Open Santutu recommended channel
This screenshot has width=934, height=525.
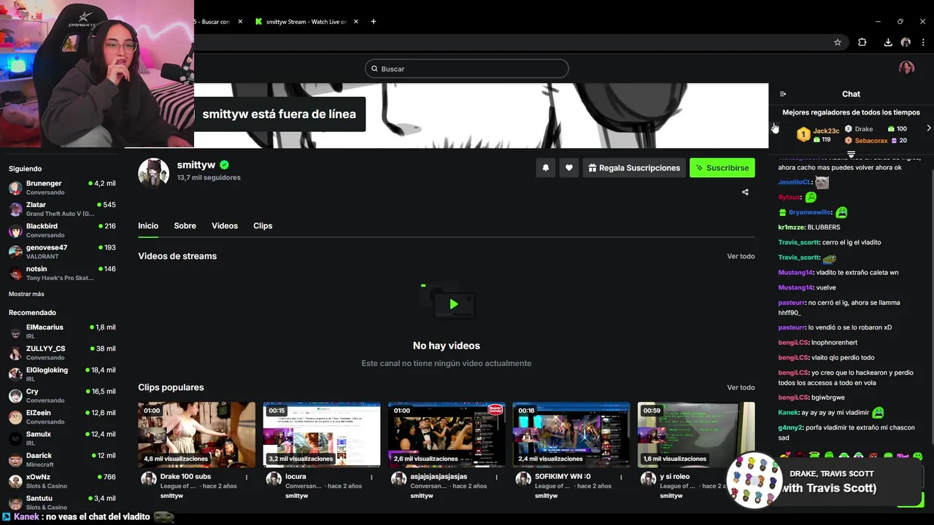click(x=62, y=502)
